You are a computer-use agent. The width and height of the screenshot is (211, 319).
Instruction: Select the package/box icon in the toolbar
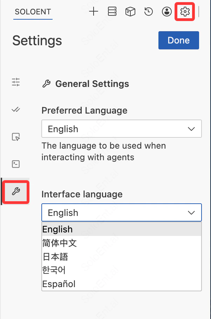pos(130,12)
